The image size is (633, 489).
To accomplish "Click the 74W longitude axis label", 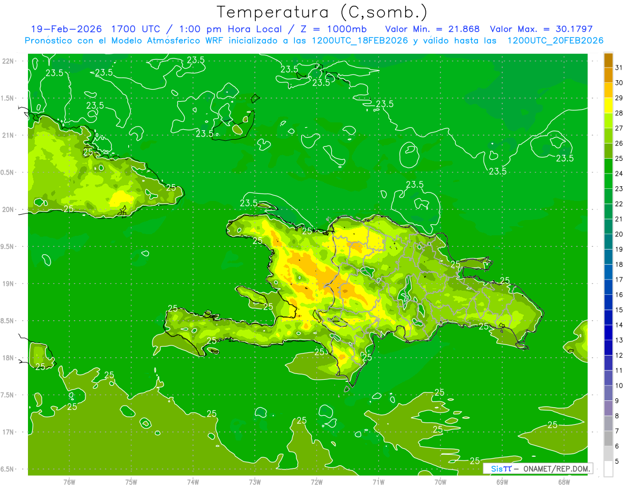I will click(x=193, y=482).
